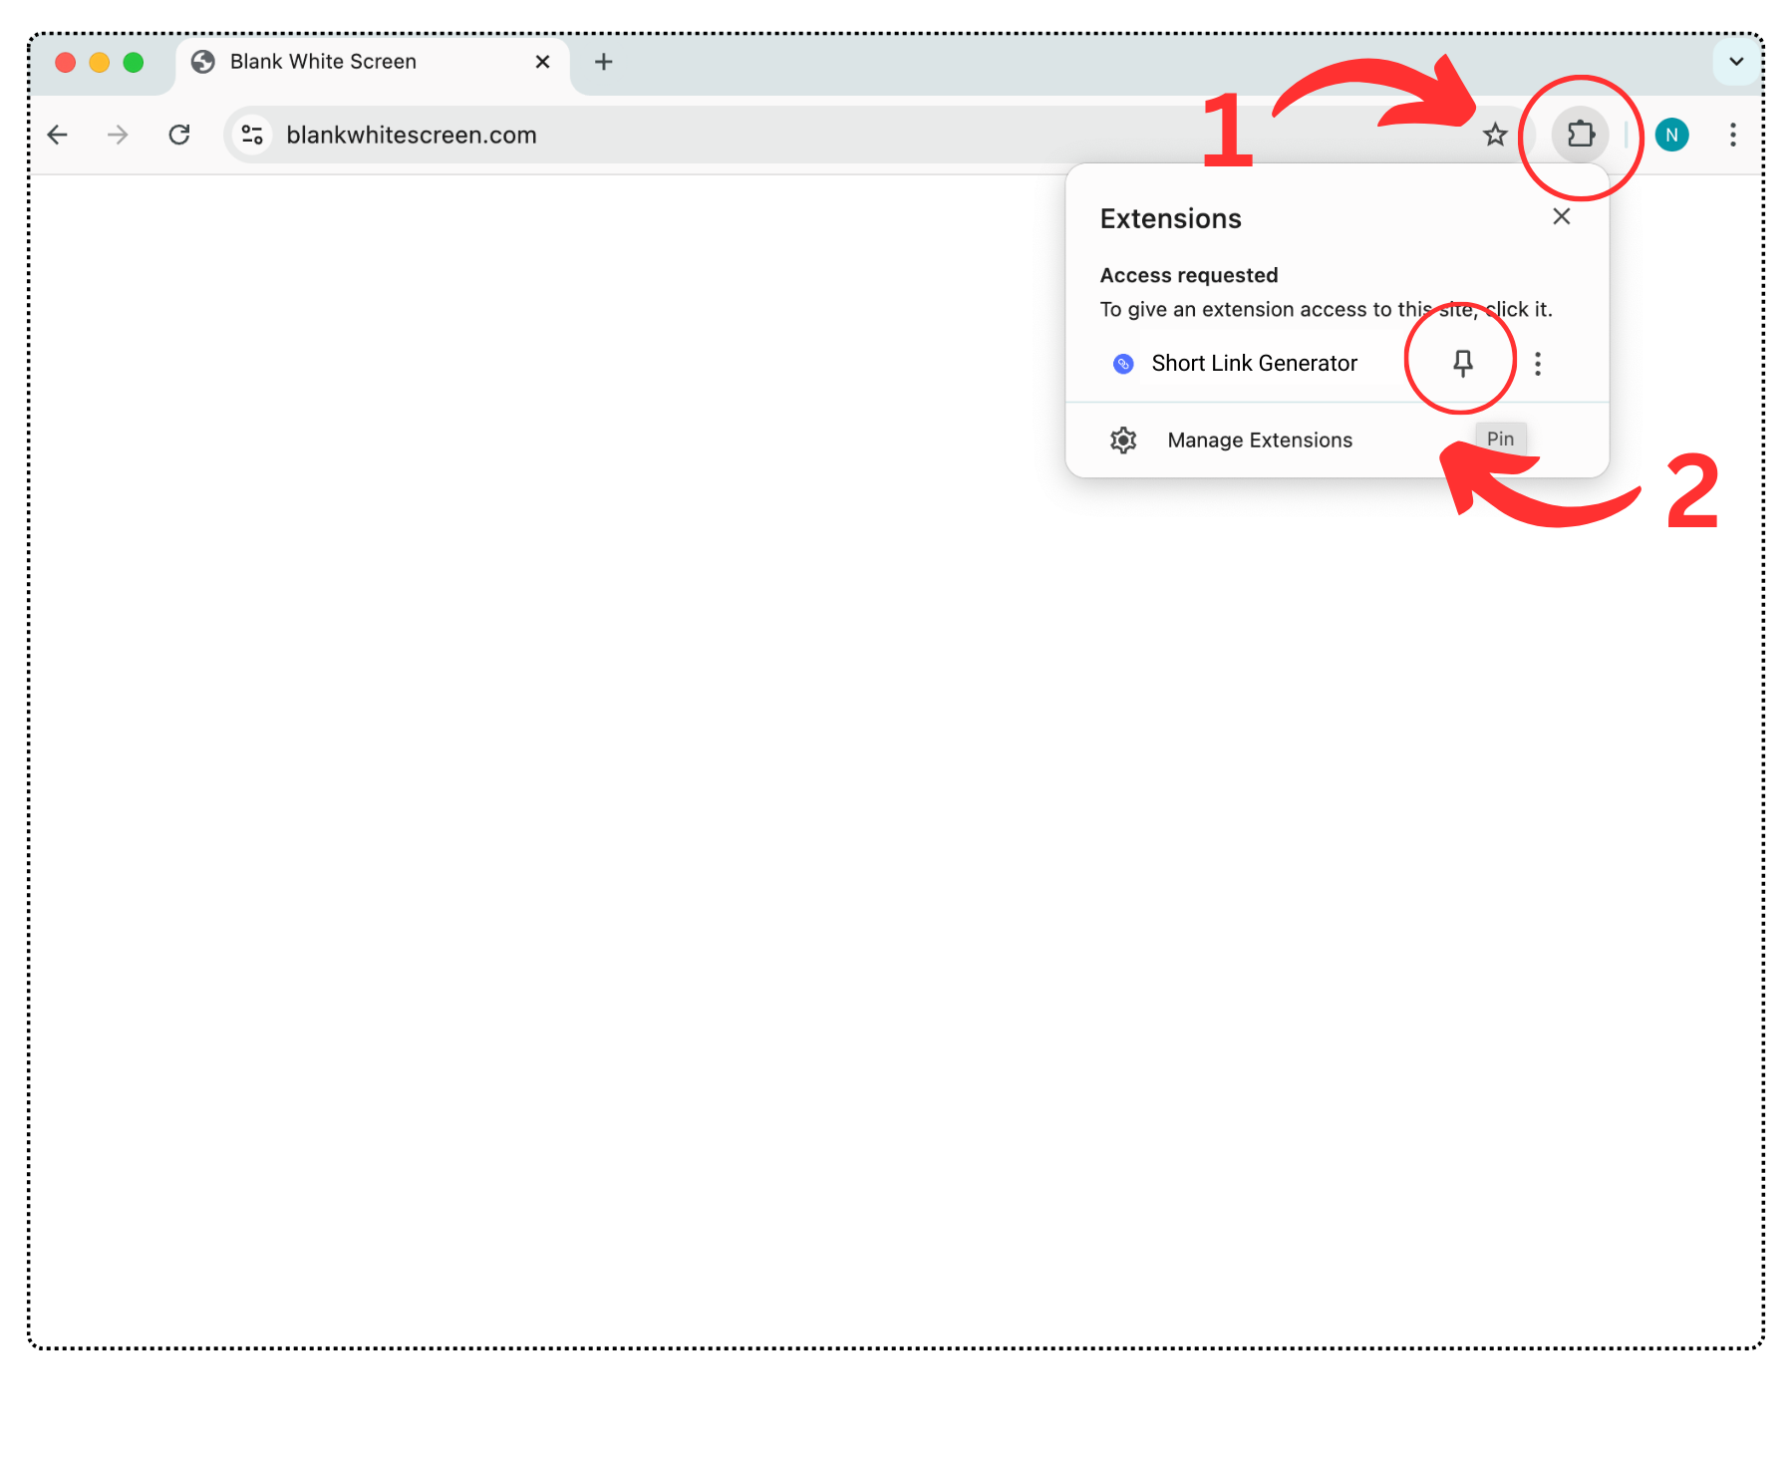The height and width of the screenshot is (1471, 1792).
Task: Close the Blank White Screen tab
Action: point(542,62)
